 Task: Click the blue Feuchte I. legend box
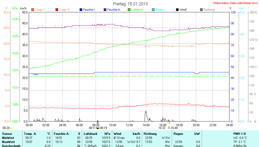81,10
